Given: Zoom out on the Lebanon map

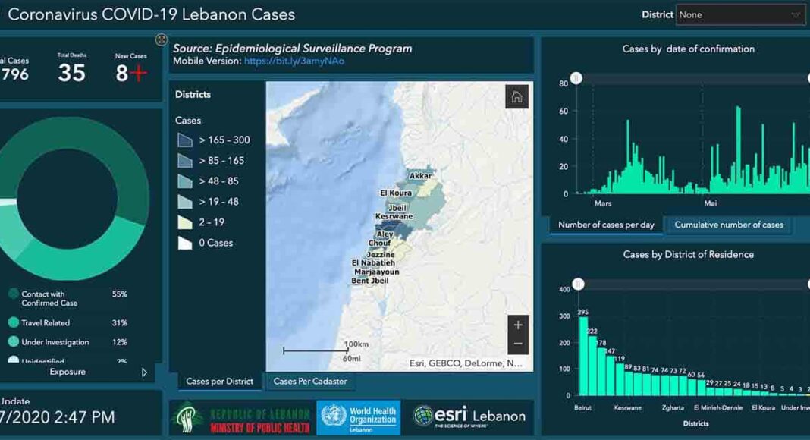Looking at the screenshot, I should (x=518, y=344).
